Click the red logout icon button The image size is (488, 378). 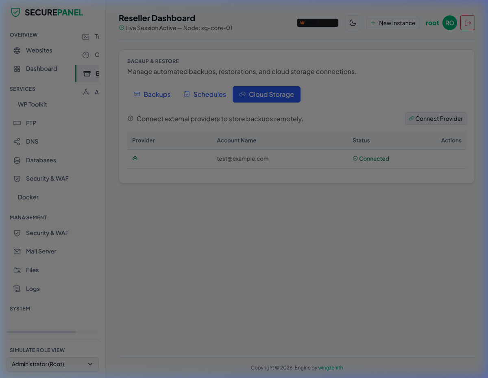pos(468,23)
